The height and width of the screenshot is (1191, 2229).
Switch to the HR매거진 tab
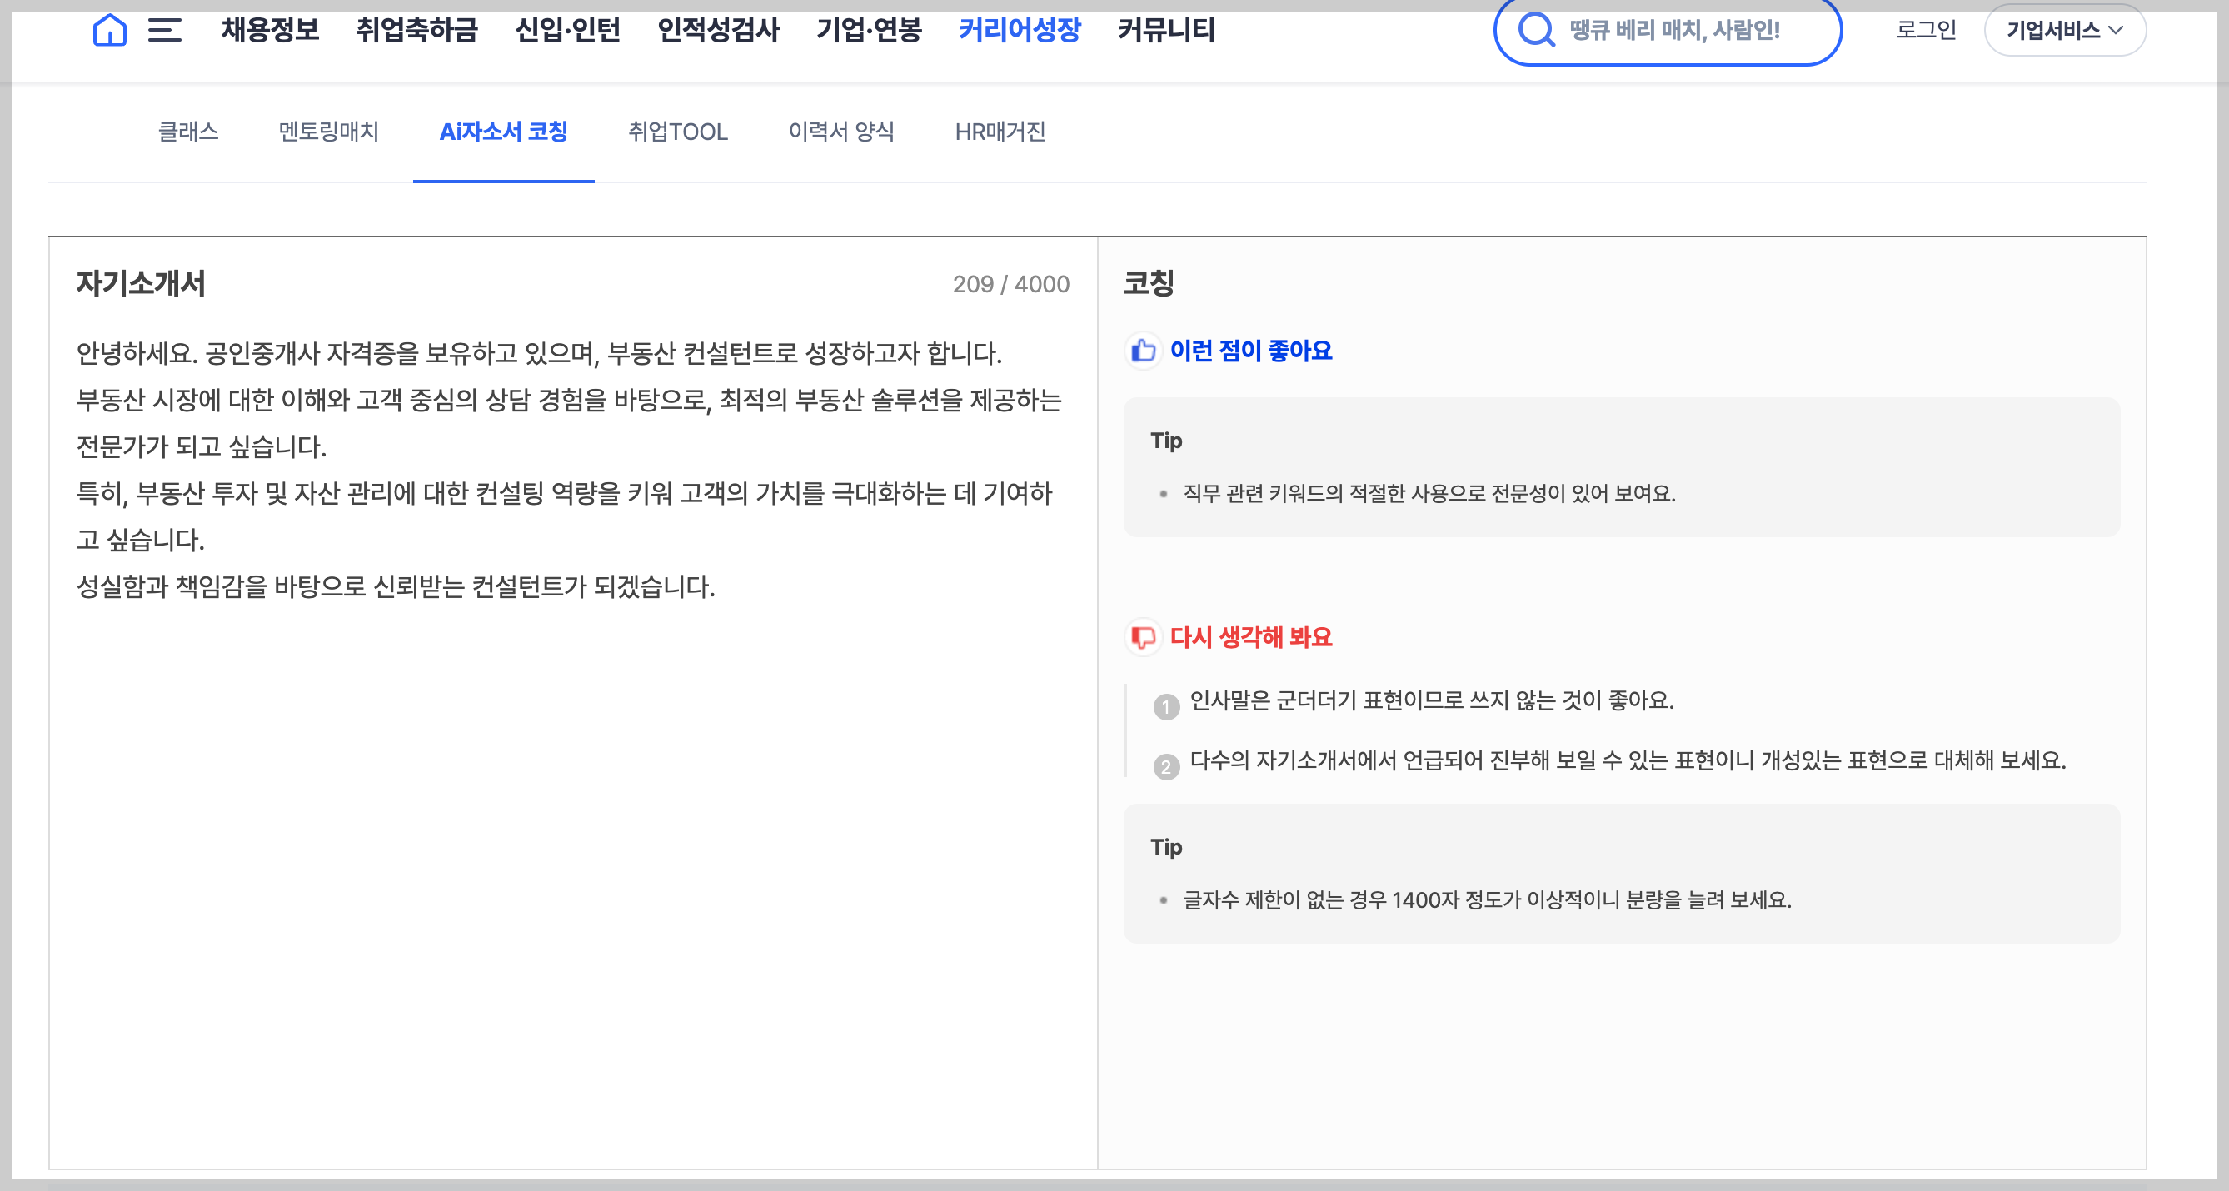pos(1000,132)
